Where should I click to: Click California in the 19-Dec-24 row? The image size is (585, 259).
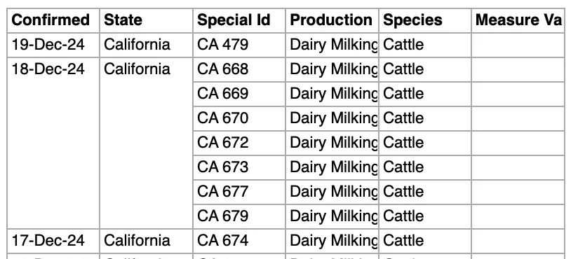137,45
